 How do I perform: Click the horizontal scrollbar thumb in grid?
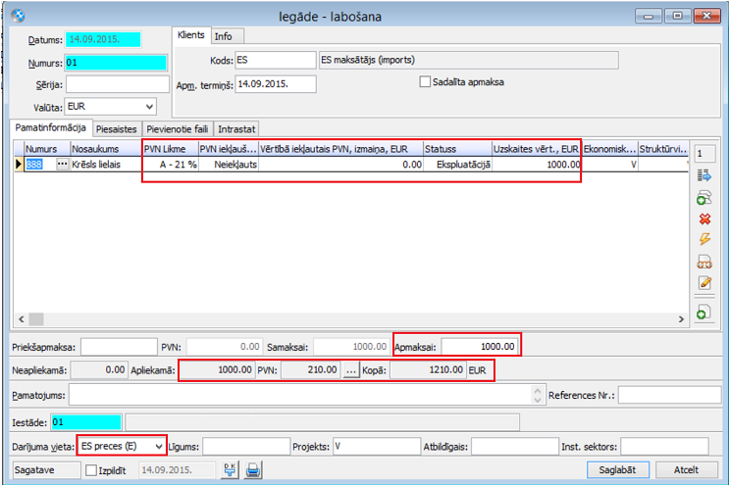pos(36,319)
